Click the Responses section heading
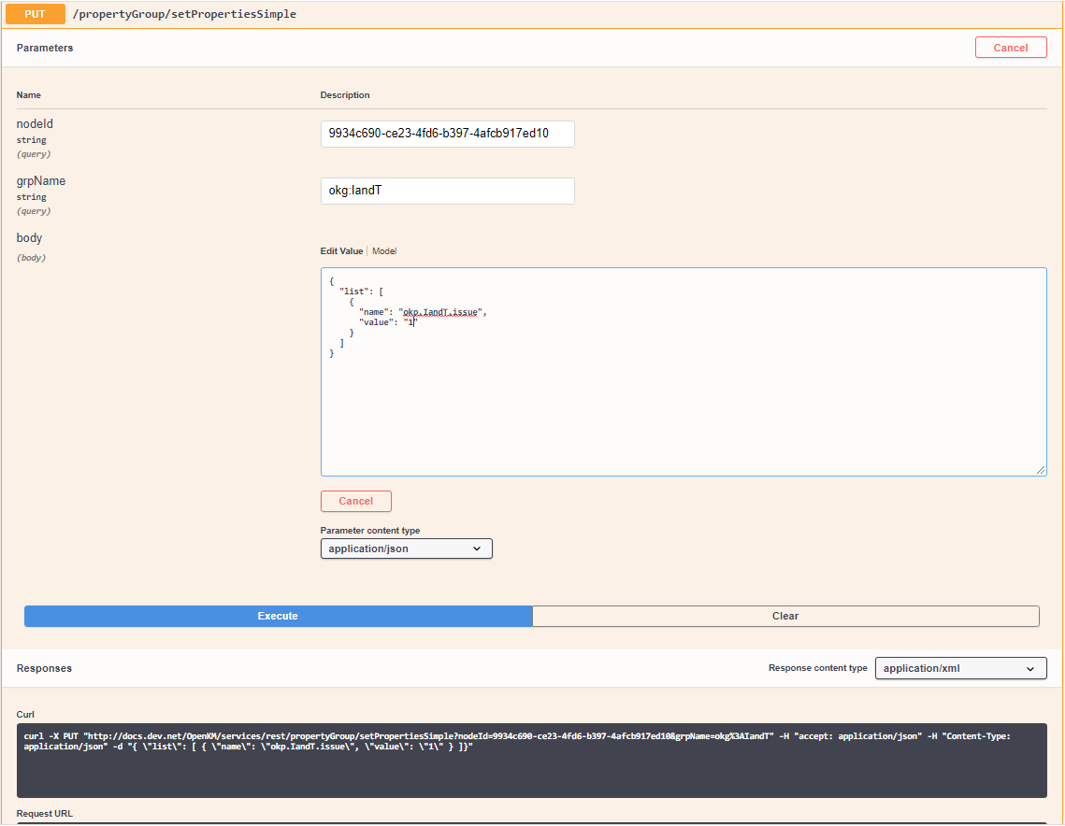Image resolution: width=1065 pixels, height=826 pixels. point(44,668)
